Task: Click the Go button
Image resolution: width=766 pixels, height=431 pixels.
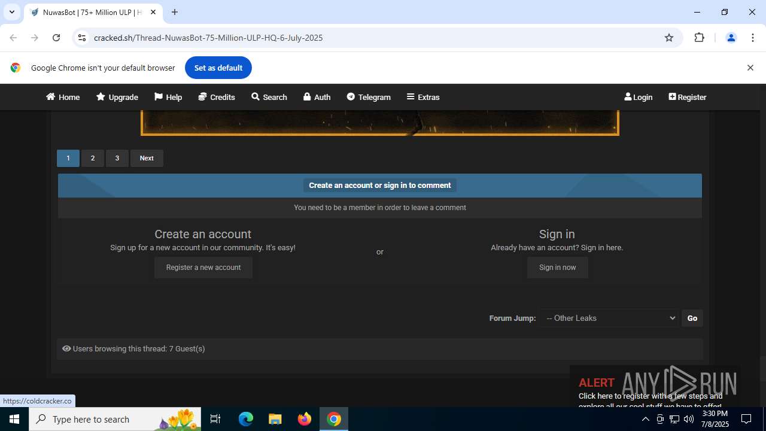Action: point(692,318)
